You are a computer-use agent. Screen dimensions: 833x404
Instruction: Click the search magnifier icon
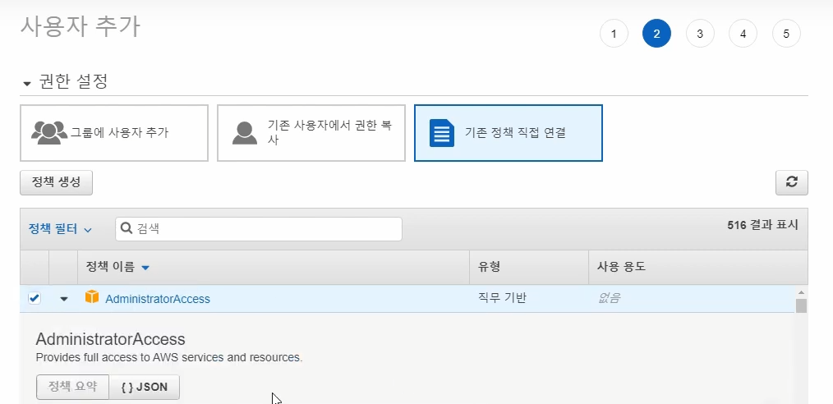pos(127,228)
